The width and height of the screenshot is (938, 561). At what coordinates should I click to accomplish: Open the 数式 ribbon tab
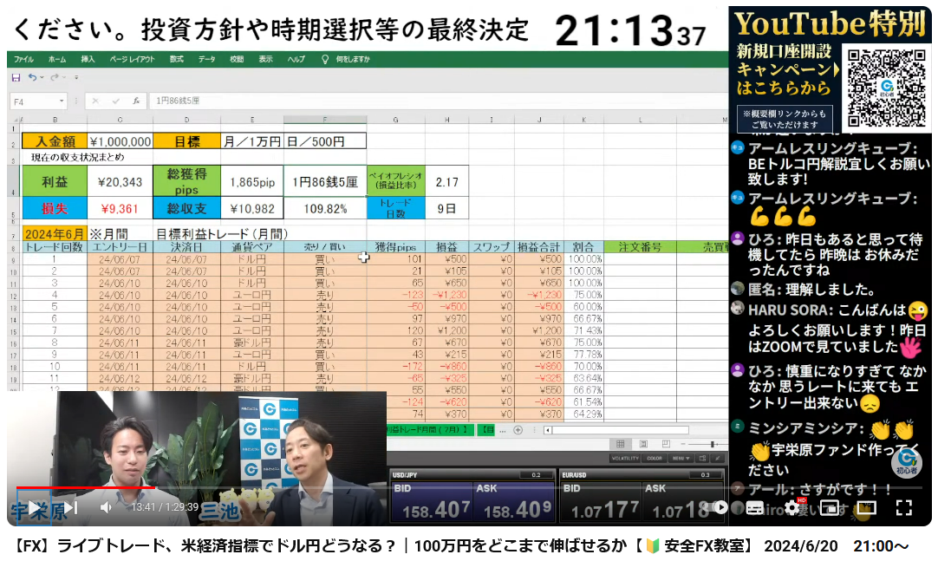pyautogui.click(x=176, y=60)
